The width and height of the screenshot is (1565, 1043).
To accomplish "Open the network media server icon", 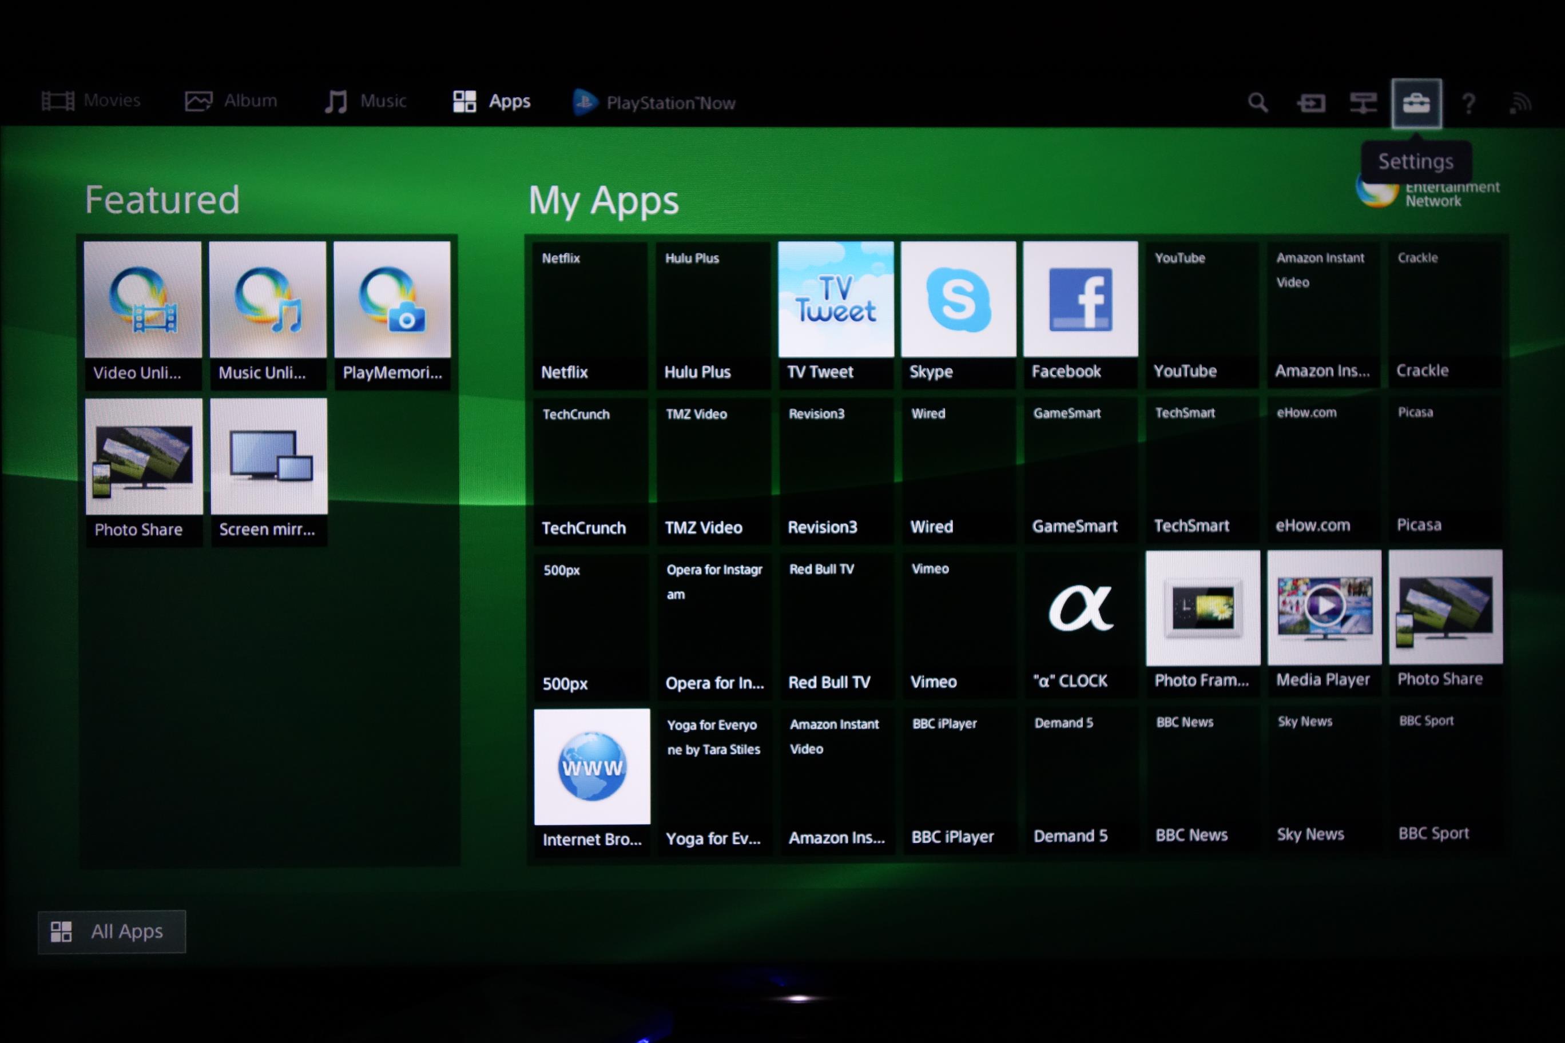I will tap(1363, 103).
